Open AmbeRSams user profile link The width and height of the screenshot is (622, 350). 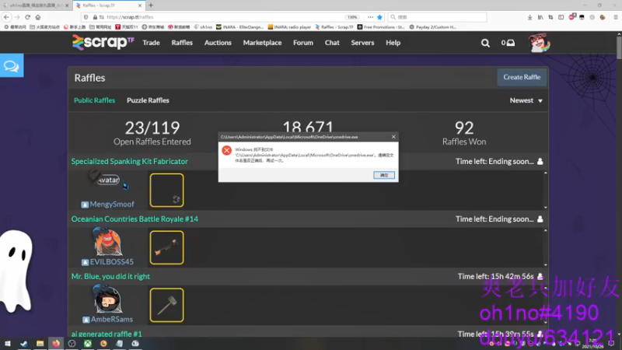[x=112, y=319]
